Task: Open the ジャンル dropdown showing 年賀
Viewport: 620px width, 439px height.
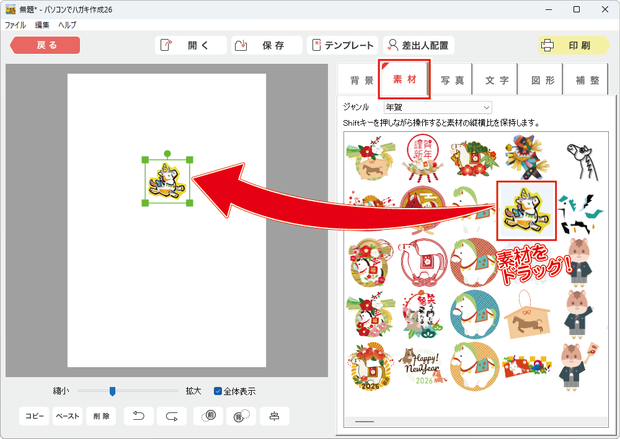Action: (438, 107)
